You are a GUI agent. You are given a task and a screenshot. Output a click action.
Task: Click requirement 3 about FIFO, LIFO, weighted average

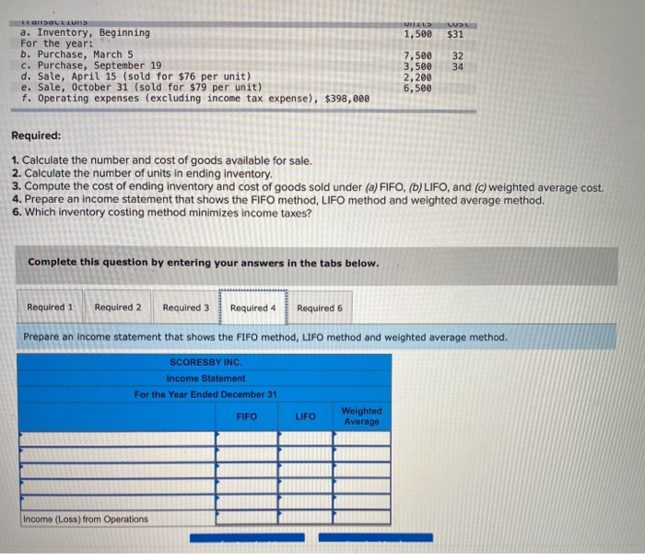pos(308,187)
